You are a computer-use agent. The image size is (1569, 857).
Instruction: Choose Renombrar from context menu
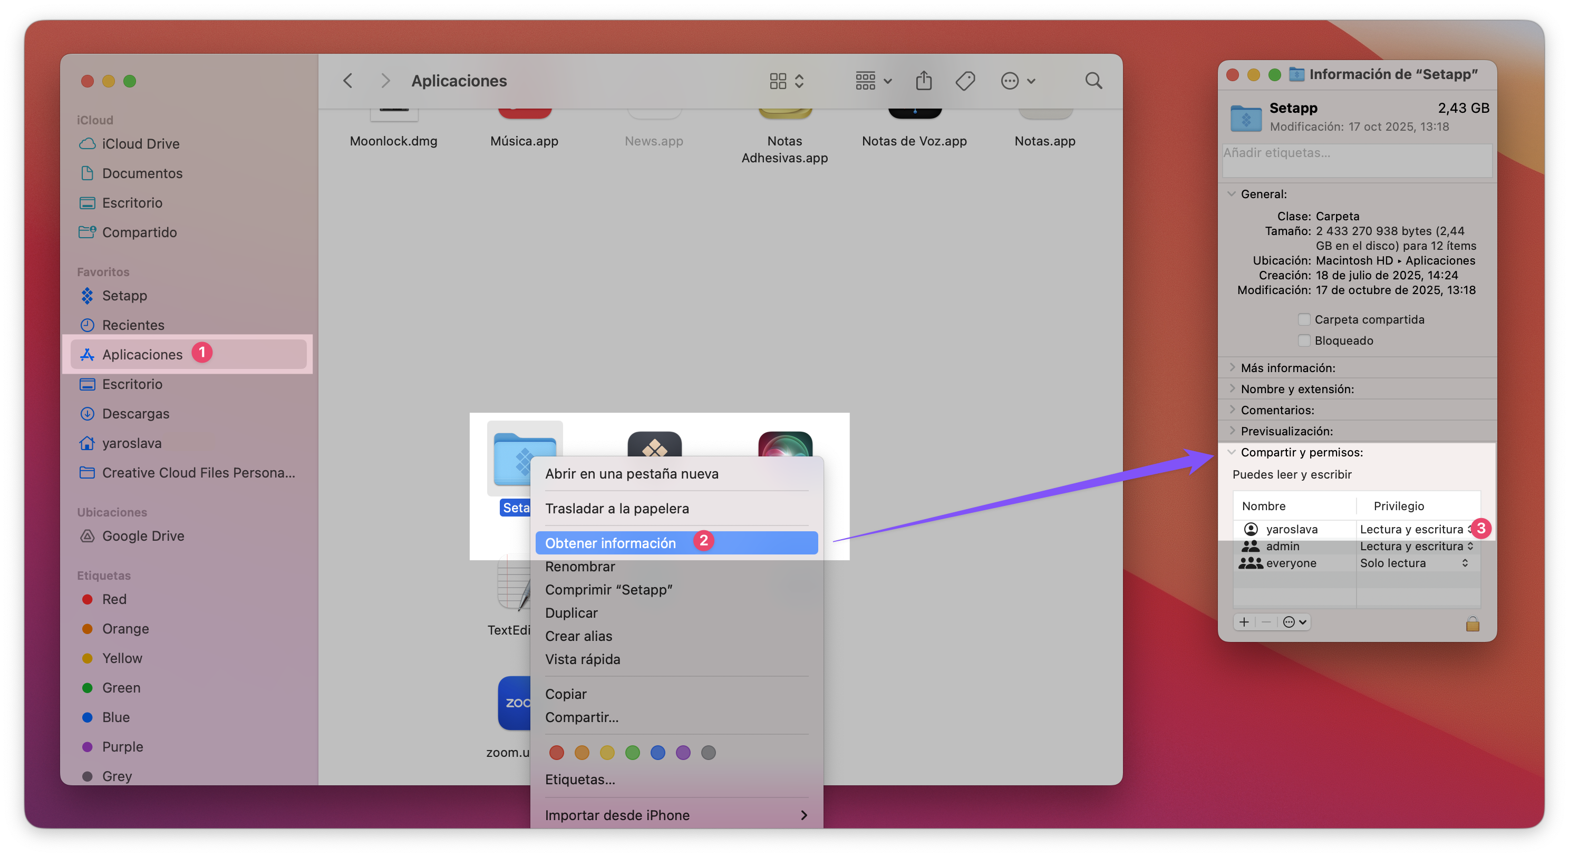click(676, 567)
